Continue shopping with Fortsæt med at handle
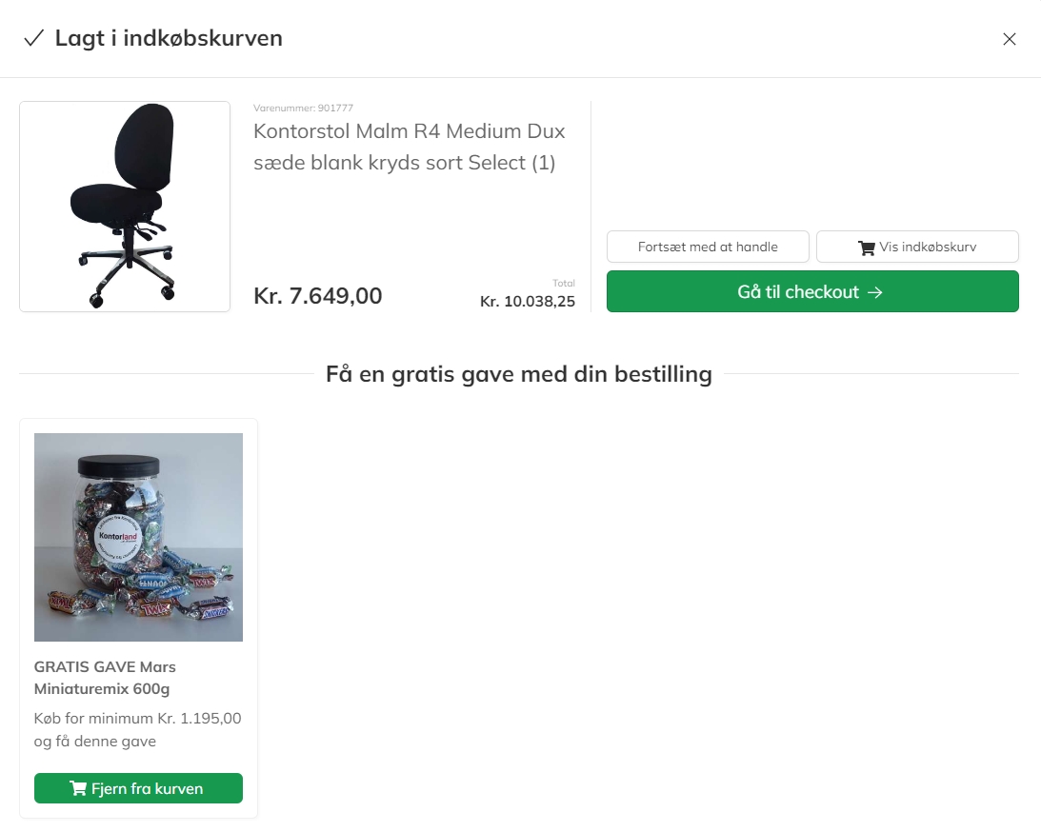 click(708, 247)
